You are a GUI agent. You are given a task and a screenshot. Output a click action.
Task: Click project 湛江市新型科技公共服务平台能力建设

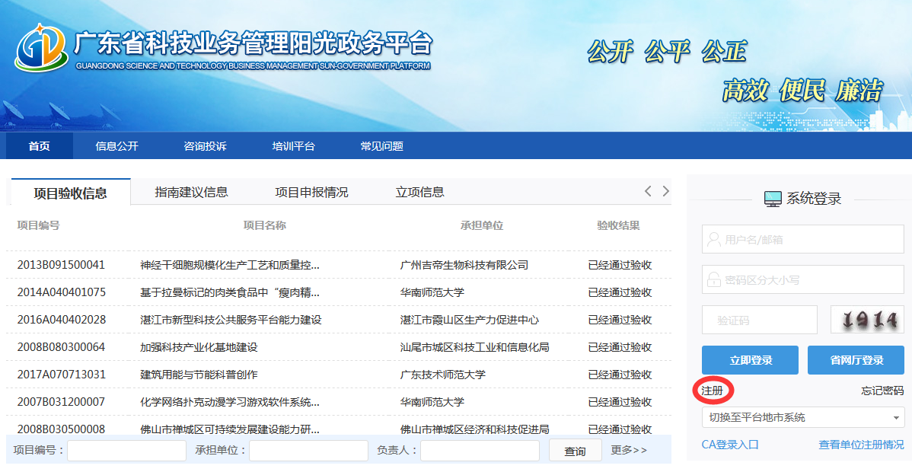coord(231,320)
